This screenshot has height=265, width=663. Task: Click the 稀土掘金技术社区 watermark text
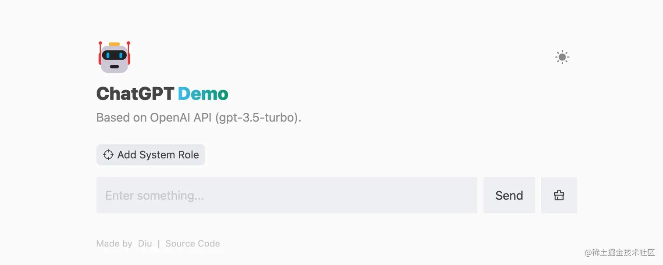(624, 253)
